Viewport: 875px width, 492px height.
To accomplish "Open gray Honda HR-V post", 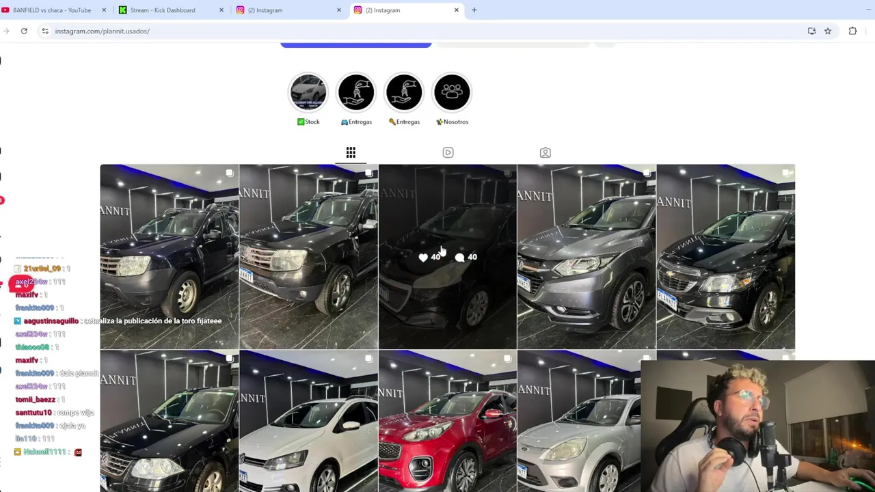I will pos(587,256).
